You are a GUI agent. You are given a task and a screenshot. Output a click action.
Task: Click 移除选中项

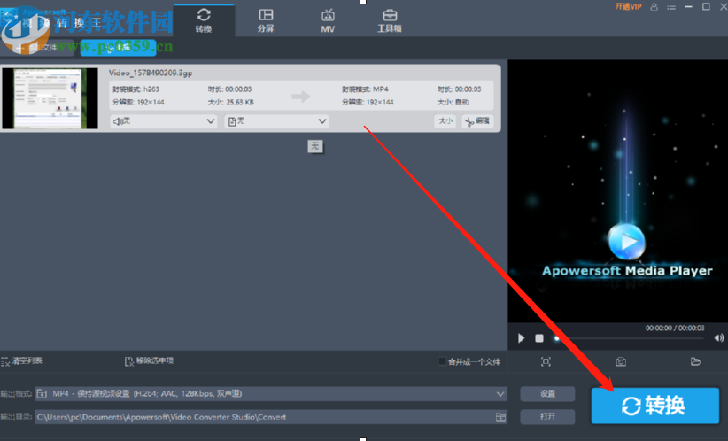point(149,360)
